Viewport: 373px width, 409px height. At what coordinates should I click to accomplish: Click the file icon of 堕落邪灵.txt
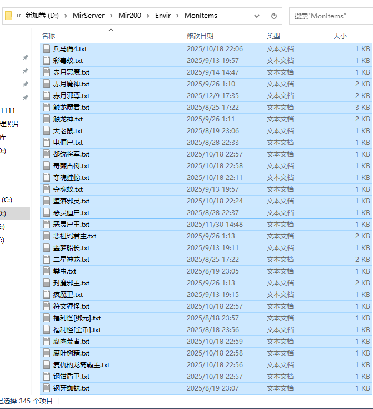click(47, 201)
